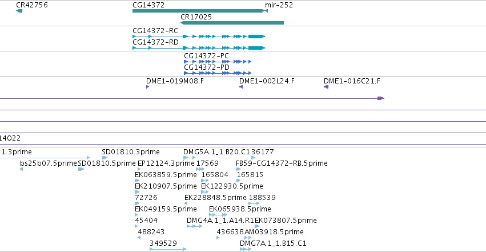The height and width of the screenshot is (252, 486).
Task: Select EST bs25b07.5prime
Action: (21, 169)
